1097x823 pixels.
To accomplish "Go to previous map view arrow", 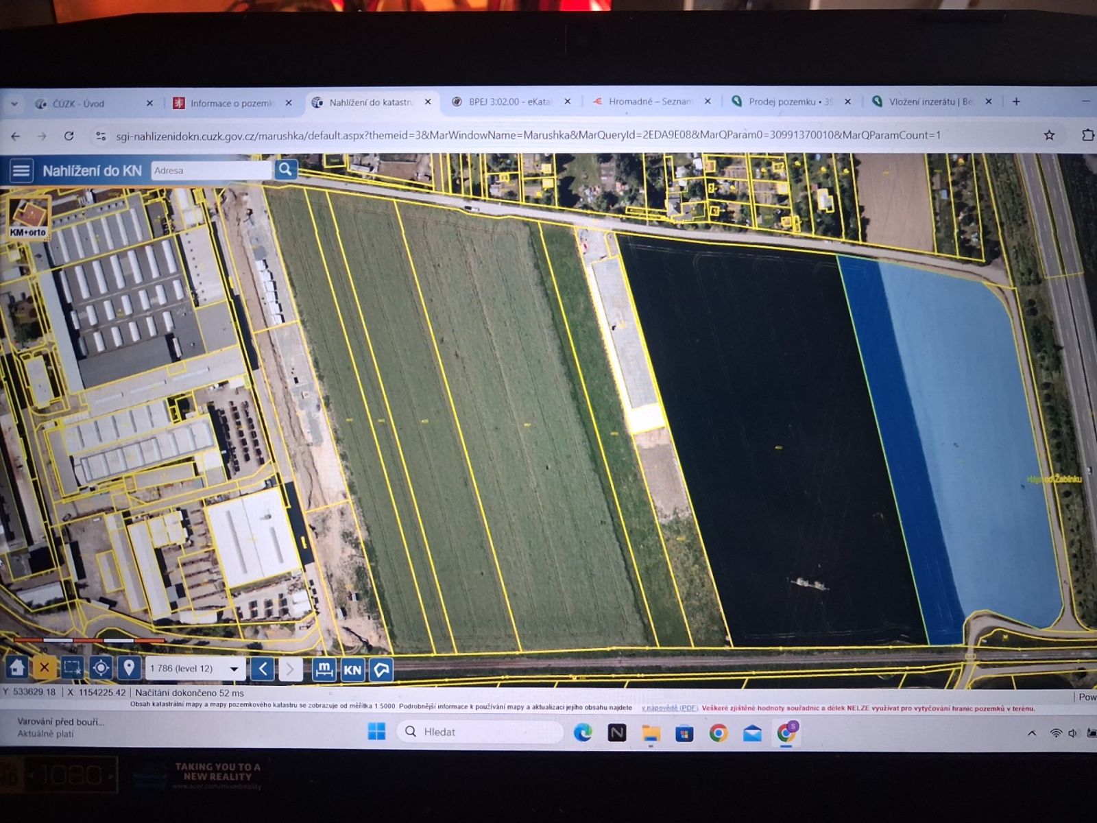I will tap(263, 668).
